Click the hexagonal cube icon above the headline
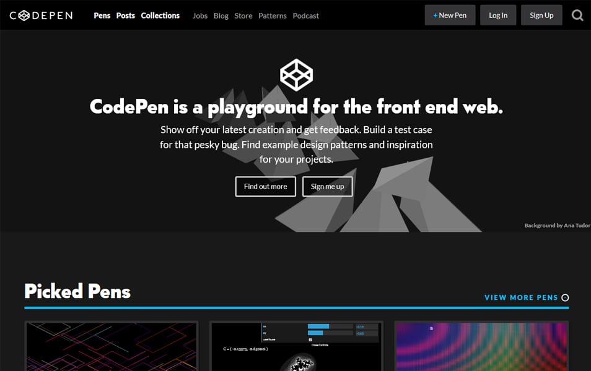 [x=295, y=73]
